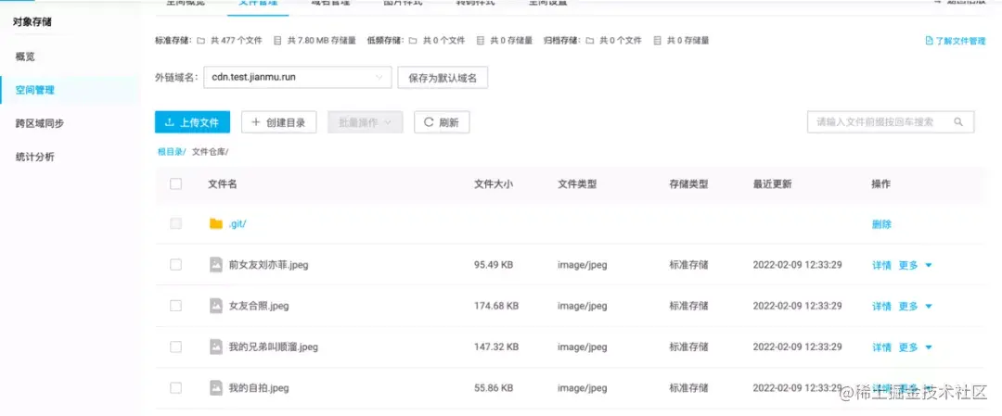Click file name 前女友刘亦菲.jpeg
Viewport: 1002px width, 416px height.
(x=268, y=265)
